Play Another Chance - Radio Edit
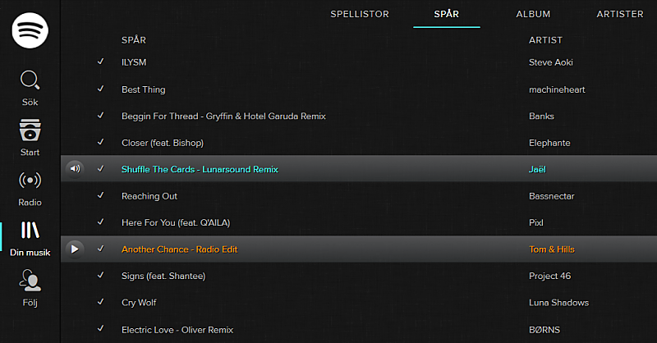The image size is (657, 343). [x=75, y=249]
